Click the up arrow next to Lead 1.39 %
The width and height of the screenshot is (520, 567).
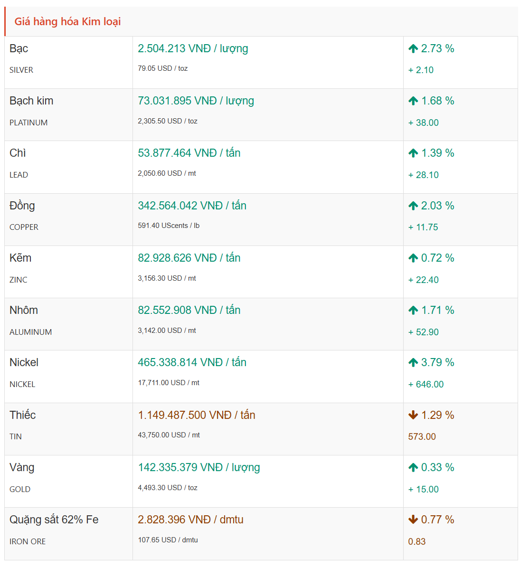[x=413, y=153]
